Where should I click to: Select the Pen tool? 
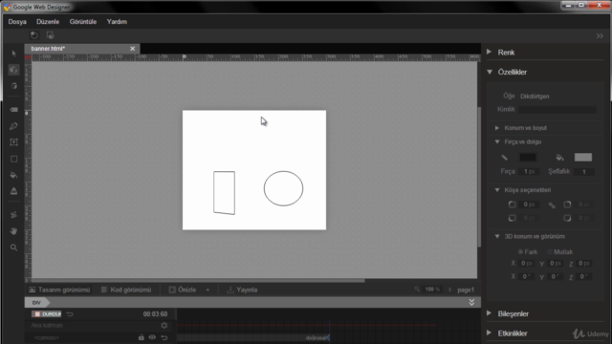coord(14,126)
